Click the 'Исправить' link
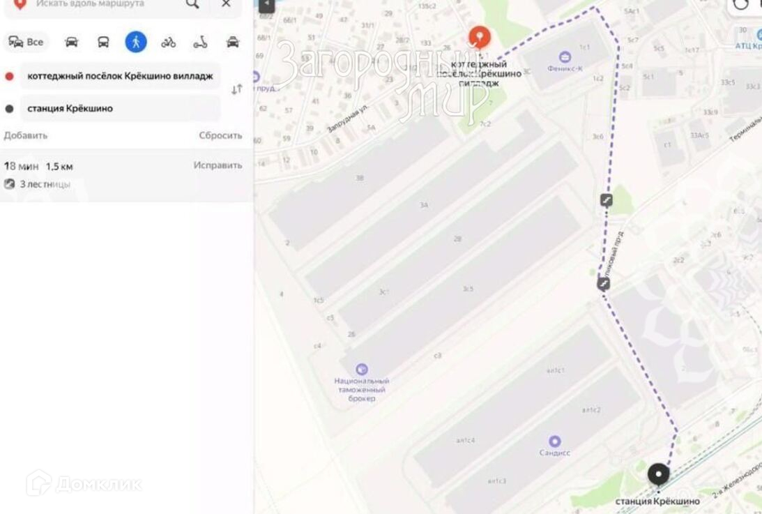The width and height of the screenshot is (762, 514). 218,165
